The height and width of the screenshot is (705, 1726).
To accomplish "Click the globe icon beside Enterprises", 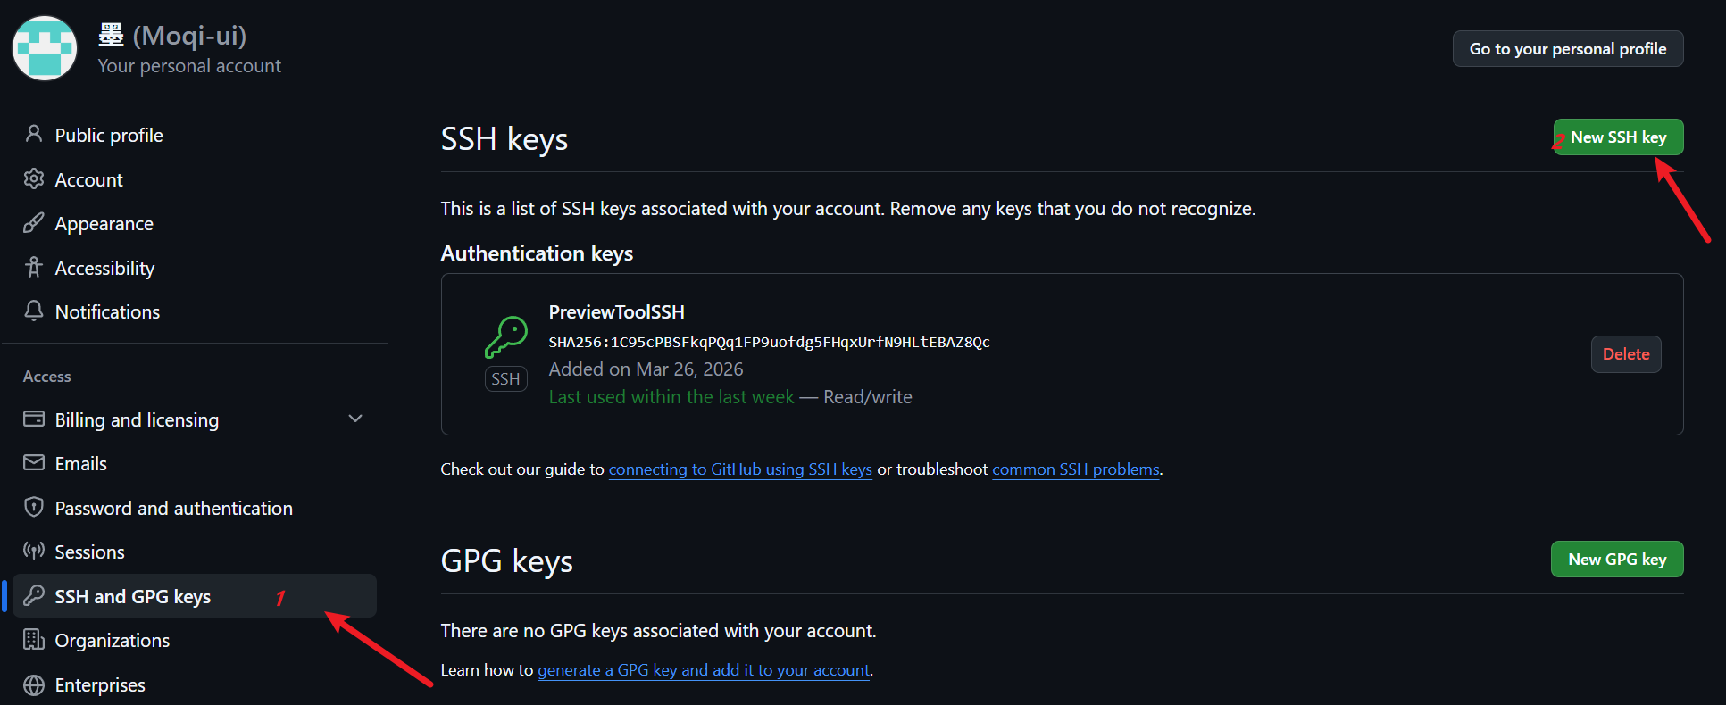I will coord(34,684).
